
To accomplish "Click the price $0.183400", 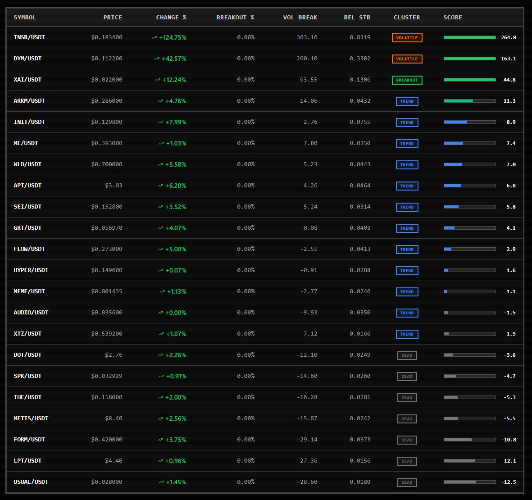I will pyautogui.click(x=107, y=37).
